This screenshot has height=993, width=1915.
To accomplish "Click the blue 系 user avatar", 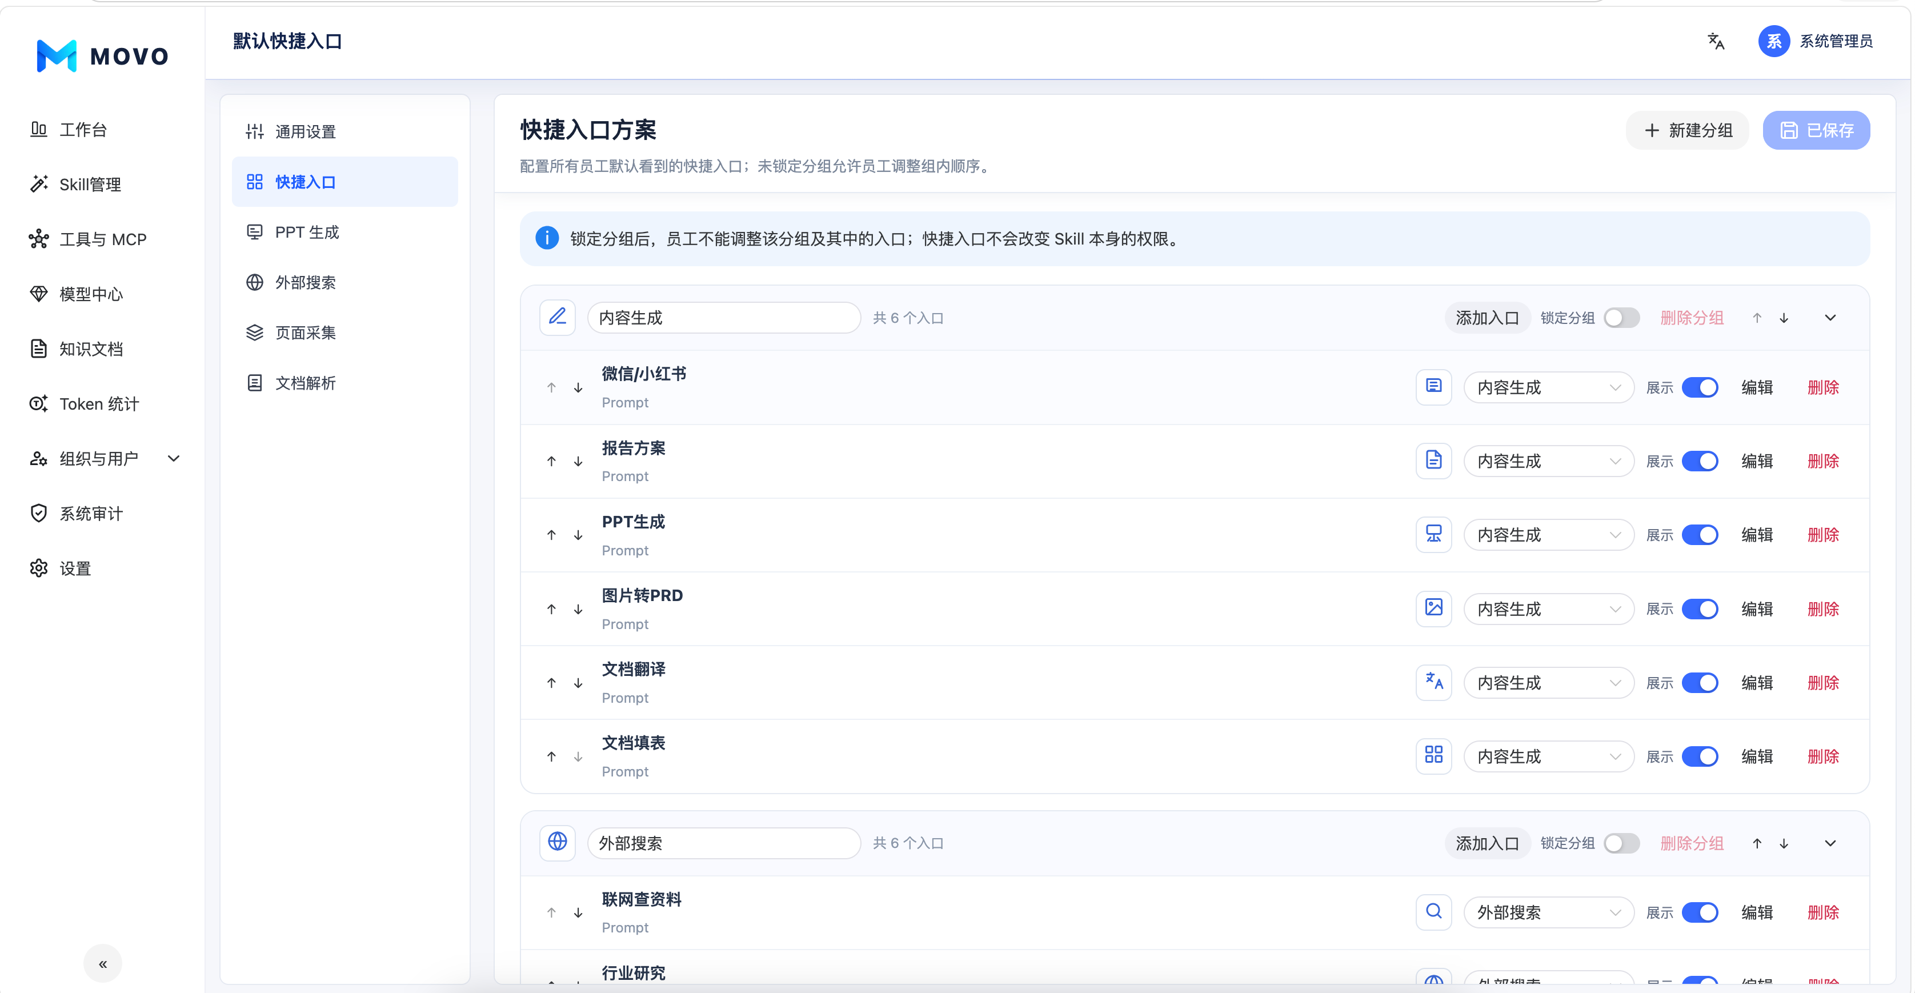I will (x=1774, y=42).
